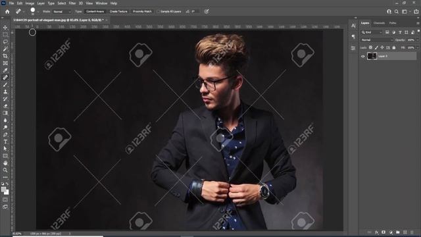This screenshot has height=237, width=421.
Task: Open the Select menu
Action: 61,3
